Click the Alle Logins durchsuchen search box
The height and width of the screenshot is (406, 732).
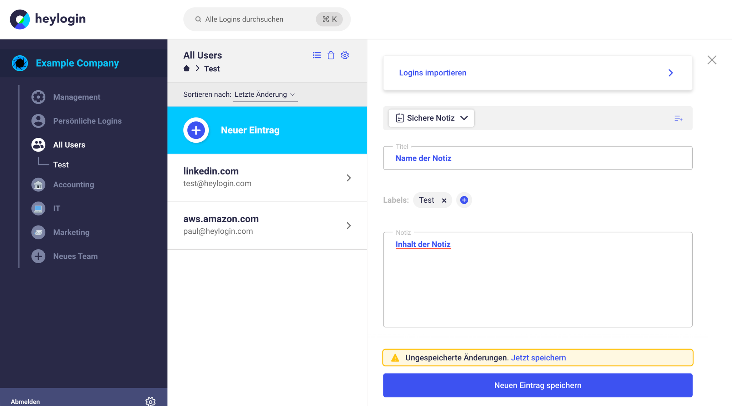pyautogui.click(x=267, y=19)
